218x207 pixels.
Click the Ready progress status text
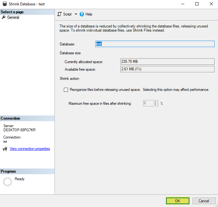[20, 179]
